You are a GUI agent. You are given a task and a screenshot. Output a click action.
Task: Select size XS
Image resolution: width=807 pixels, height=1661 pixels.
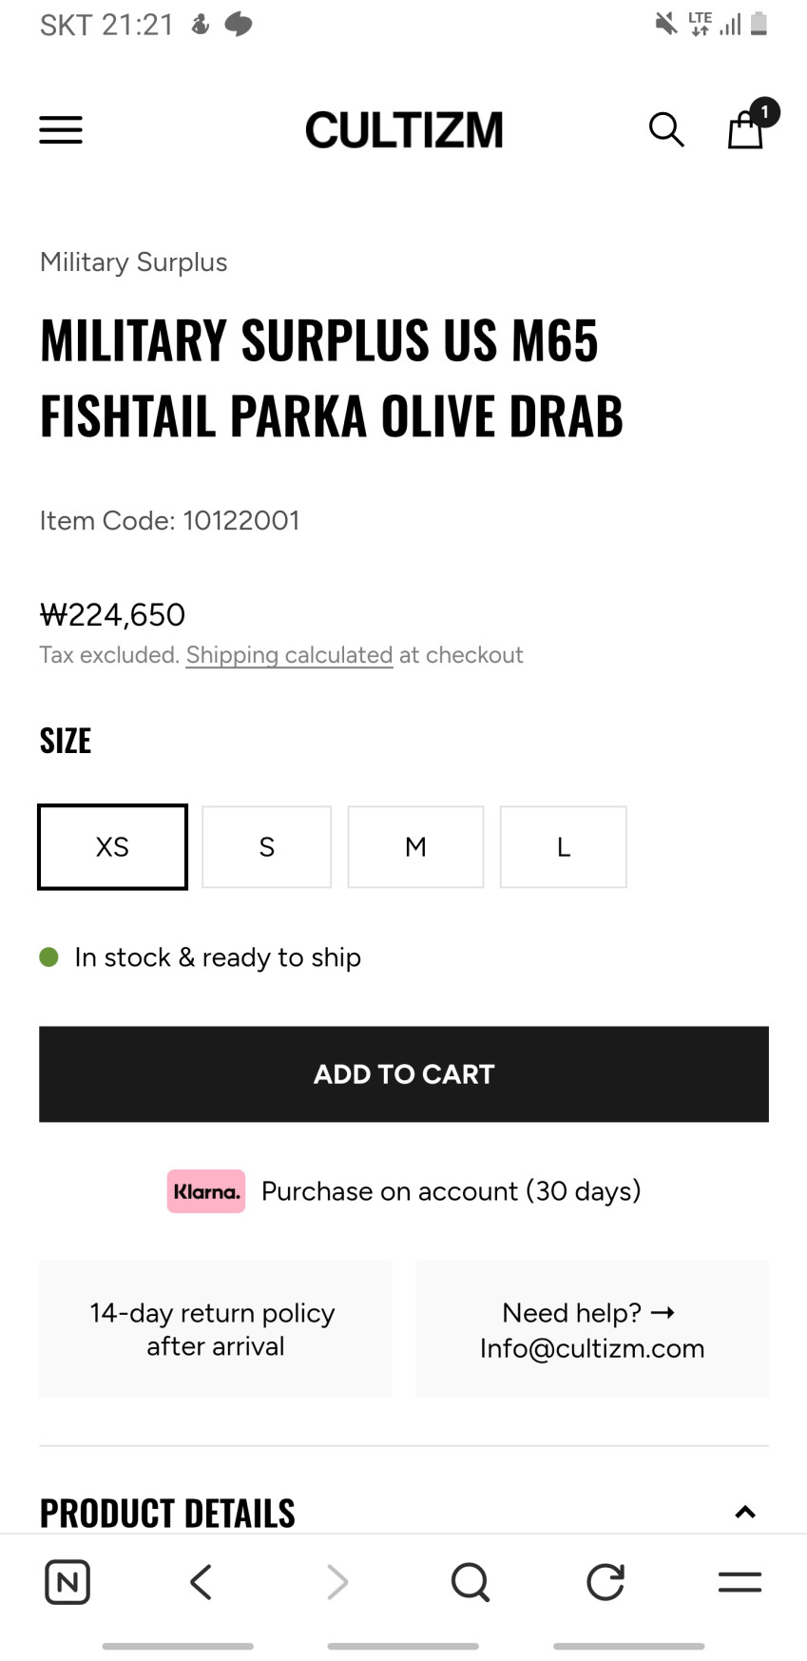(x=112, y=847)
